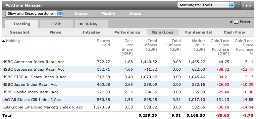Click the Portfolio Manager title
Viewport: 256px width, 119px height.
click(24, 5)
